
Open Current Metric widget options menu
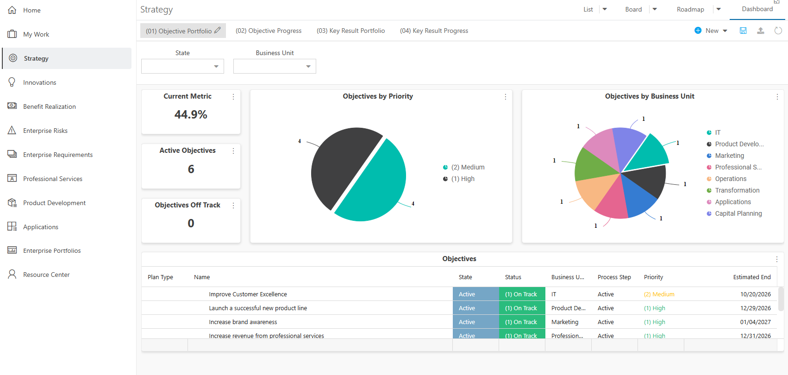(x=233, y=97)
